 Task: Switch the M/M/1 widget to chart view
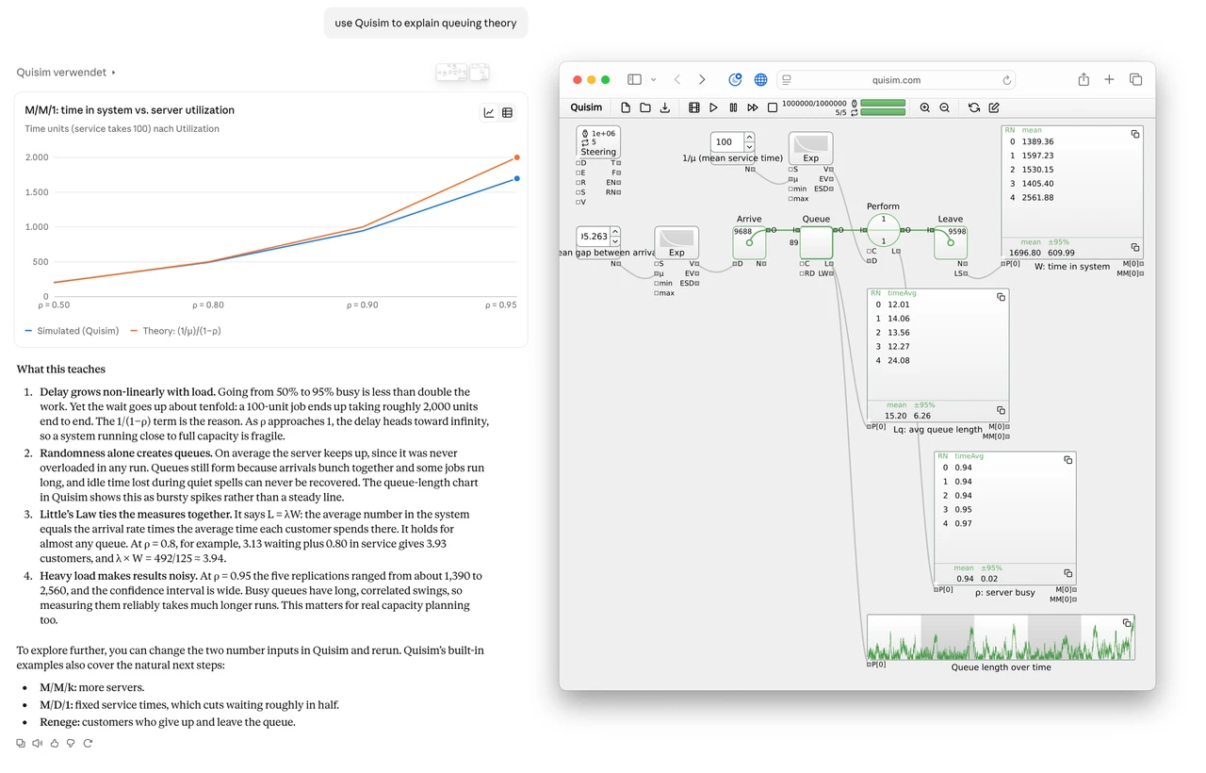click(x=489, y=113)
